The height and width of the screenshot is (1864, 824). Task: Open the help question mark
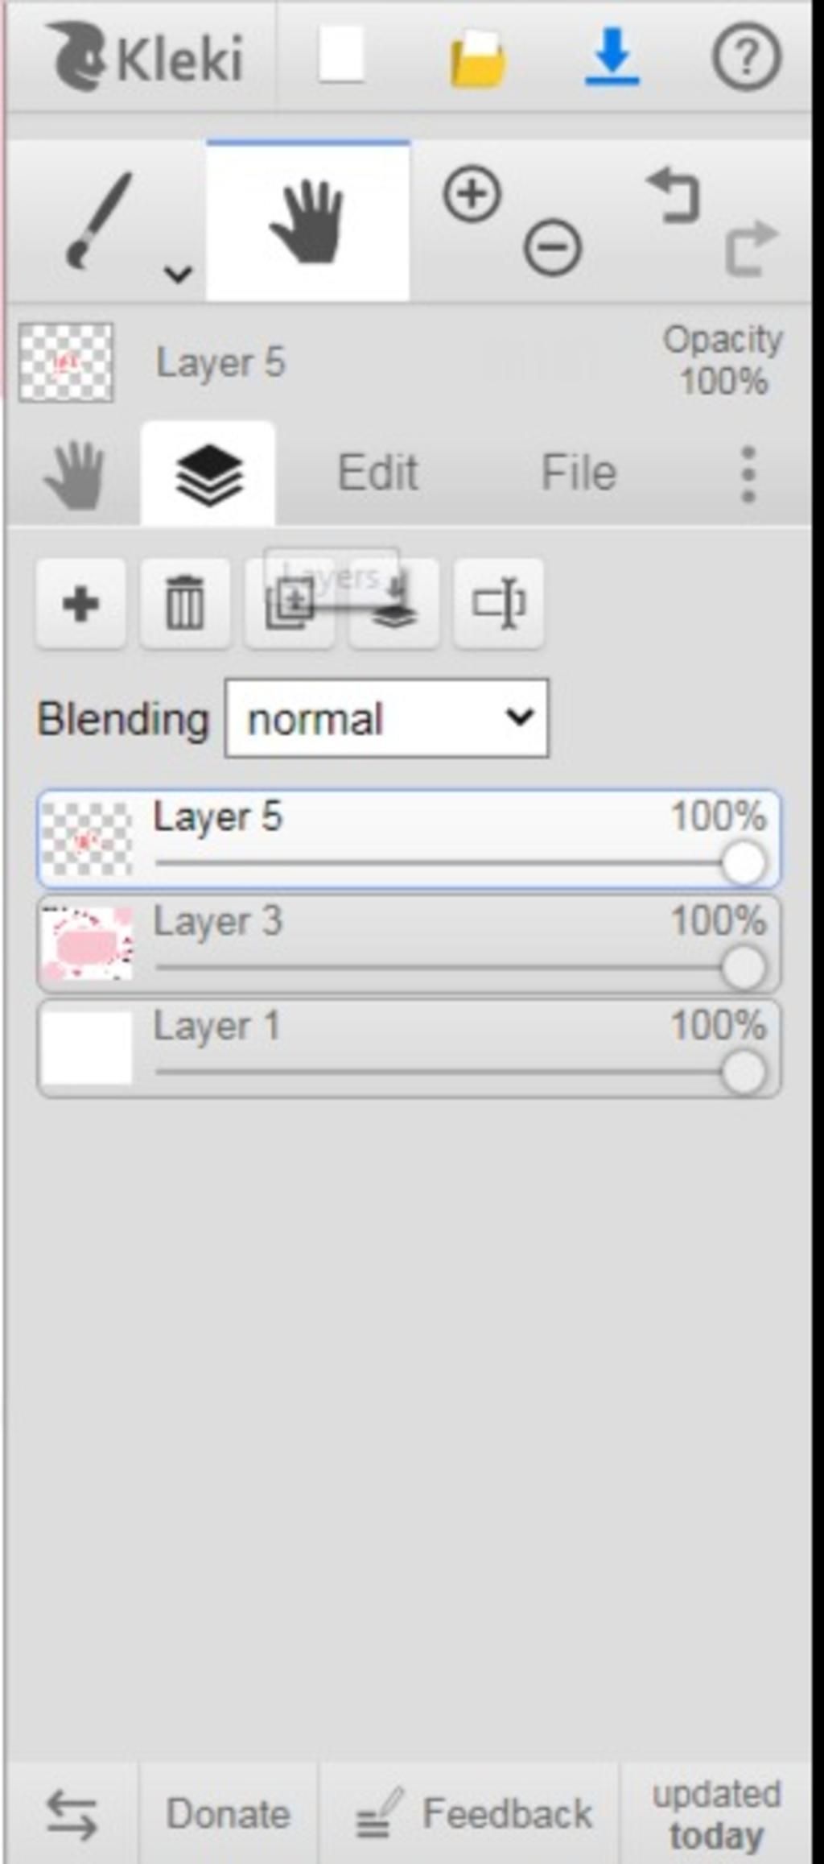click(747, 56)
